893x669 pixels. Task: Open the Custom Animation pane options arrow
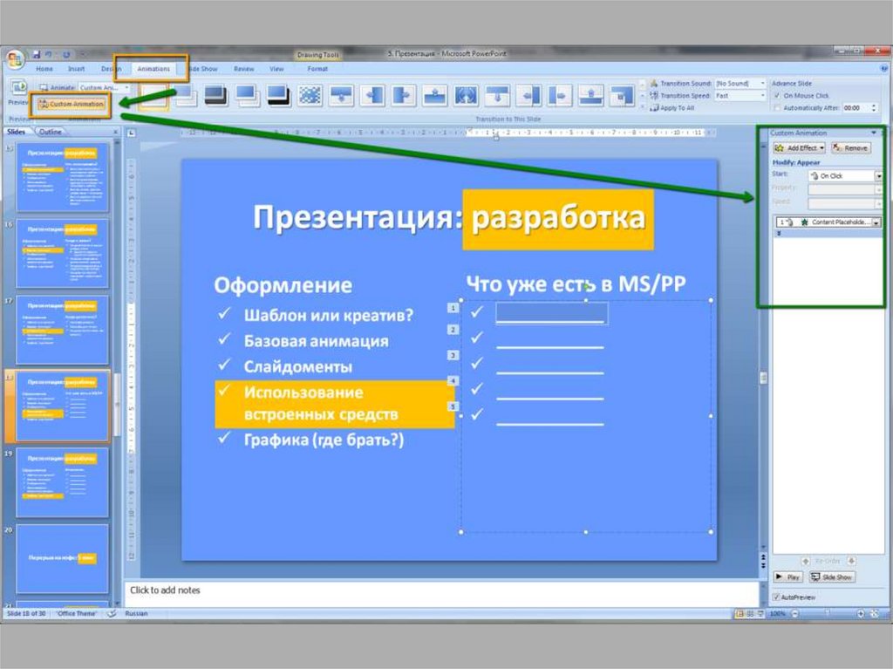874,133
